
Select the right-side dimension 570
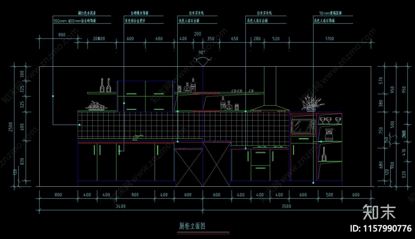pos(381,81)
